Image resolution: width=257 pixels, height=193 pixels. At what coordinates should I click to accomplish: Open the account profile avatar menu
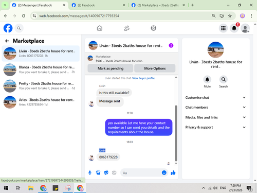click(x=245, y=28)
